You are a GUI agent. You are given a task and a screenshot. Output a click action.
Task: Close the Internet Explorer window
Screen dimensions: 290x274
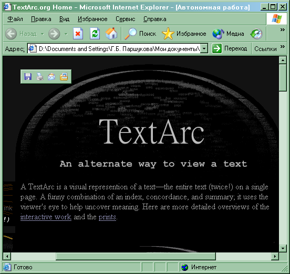(283, 7)
